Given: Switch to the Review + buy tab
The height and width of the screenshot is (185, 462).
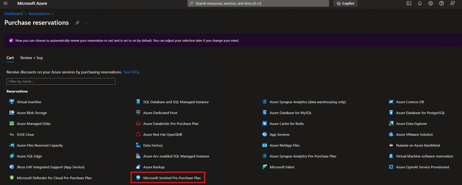Looking at the screenshot, I should pyautogui.click(x=32, y=58).
